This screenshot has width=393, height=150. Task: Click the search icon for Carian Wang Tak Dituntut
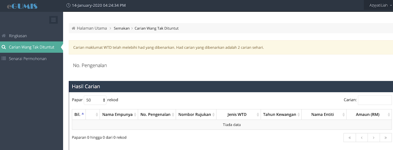(x=4, y=47)
